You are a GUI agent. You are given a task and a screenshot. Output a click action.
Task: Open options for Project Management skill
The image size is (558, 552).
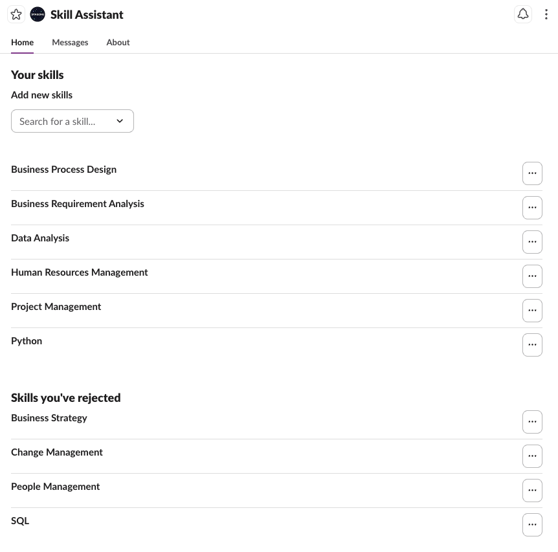[x=532, y=310]
